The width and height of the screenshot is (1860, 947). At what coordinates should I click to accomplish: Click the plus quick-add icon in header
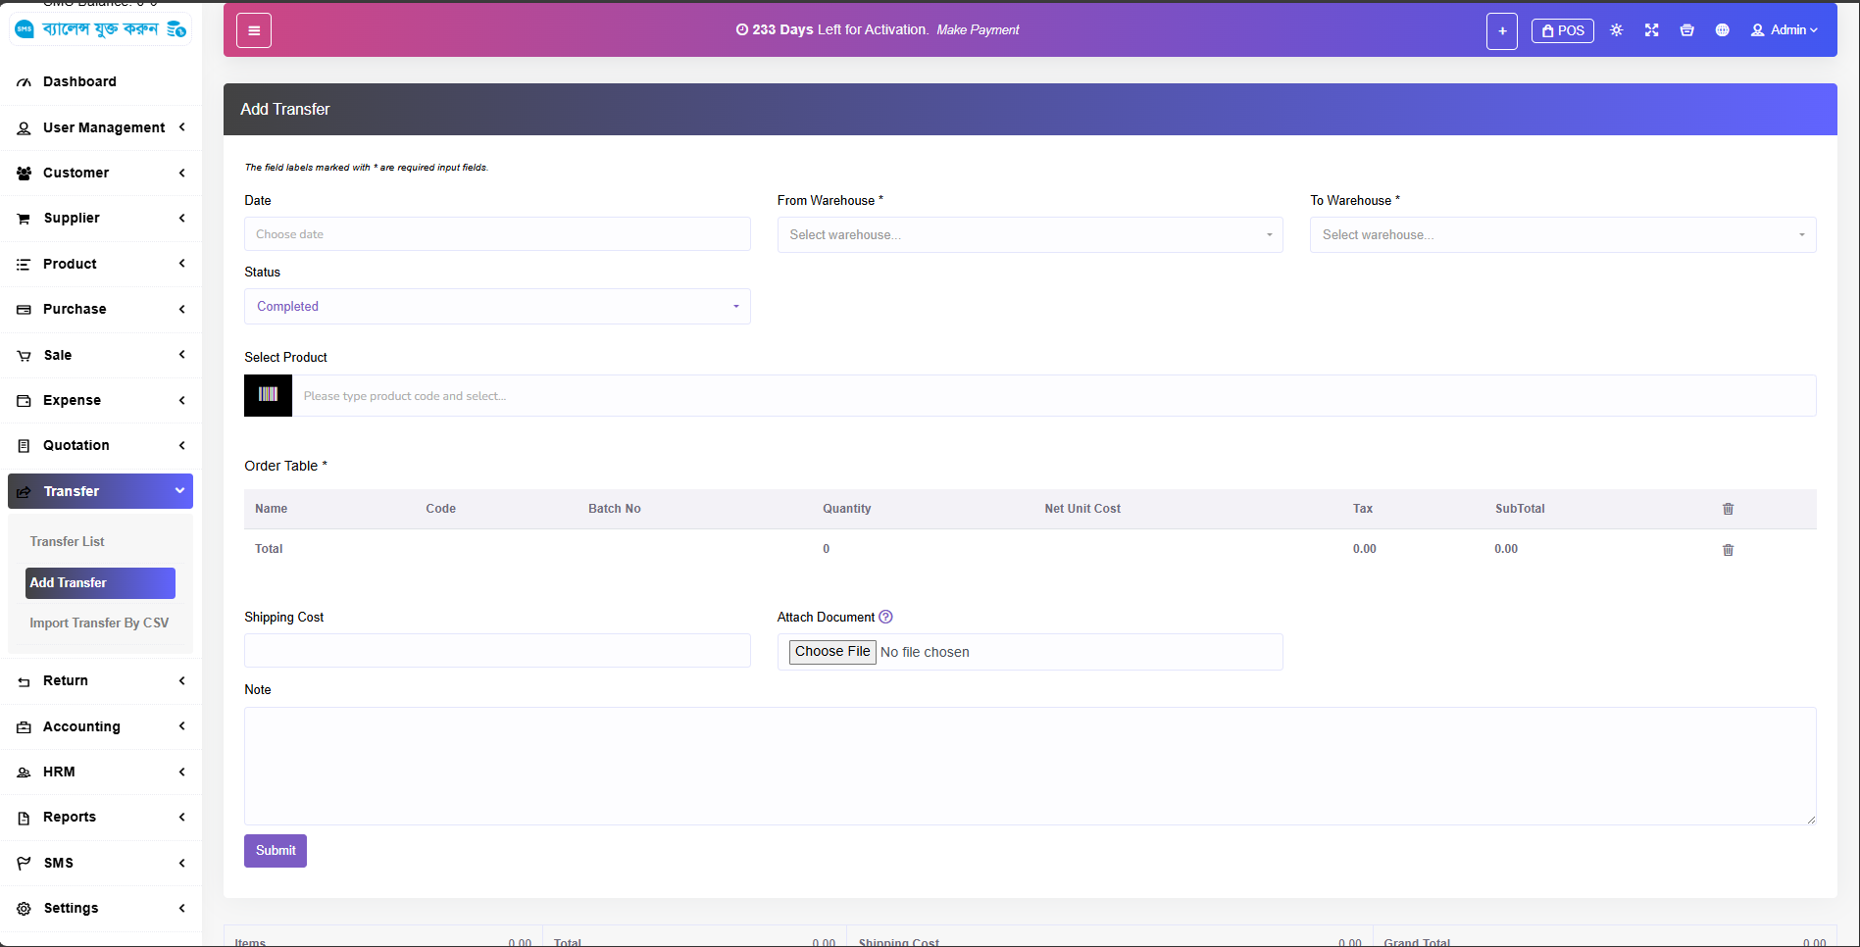click(1501, 30)
